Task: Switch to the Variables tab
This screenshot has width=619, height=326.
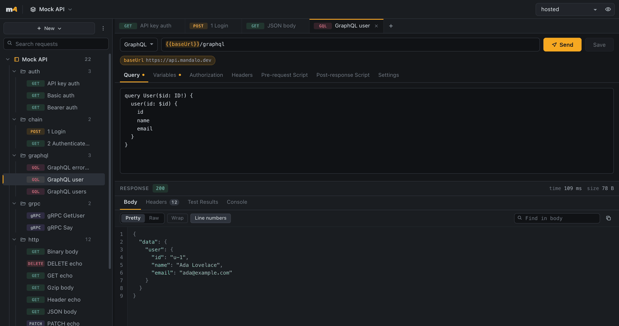Action: coord(167,75)
